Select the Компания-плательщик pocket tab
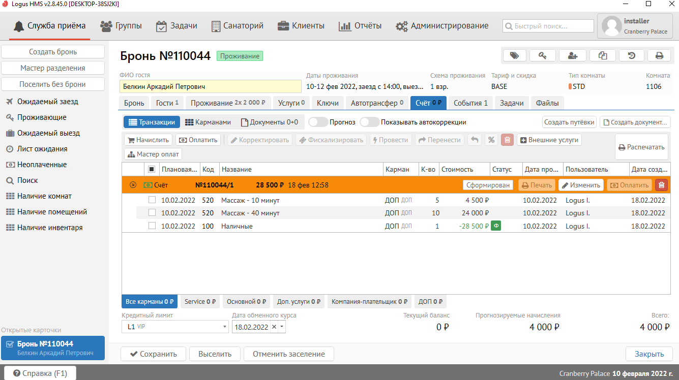Screen dimensions: 679x380 369,302
